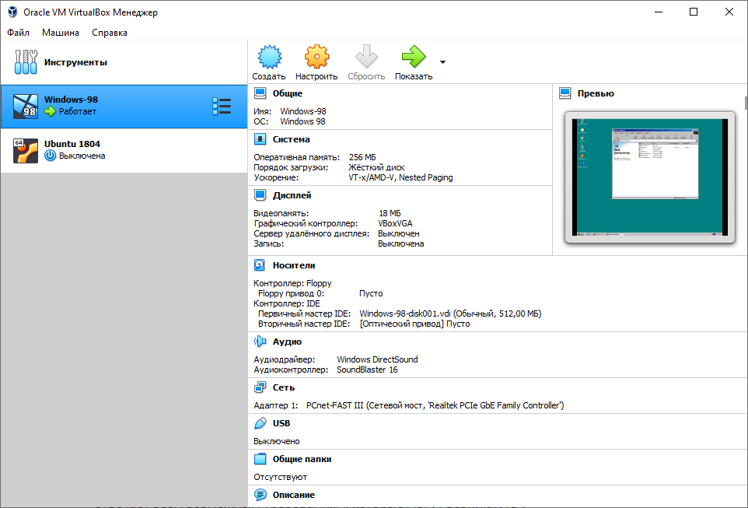Click the "256 МБ" memory value
Screen dimensions: 748x508
tap(362, 157)
